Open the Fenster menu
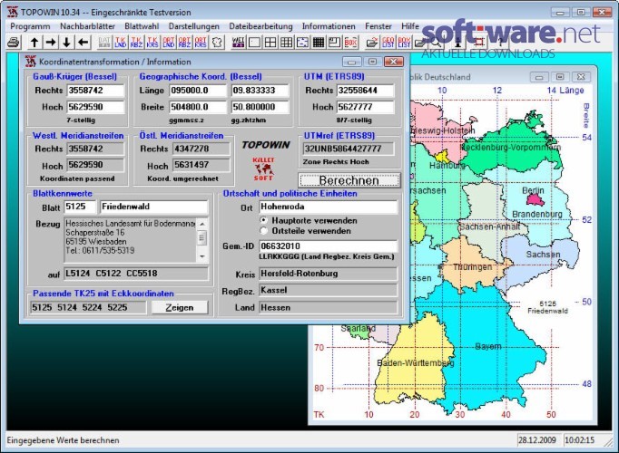 pyautogui.click(x=378, y=26)
